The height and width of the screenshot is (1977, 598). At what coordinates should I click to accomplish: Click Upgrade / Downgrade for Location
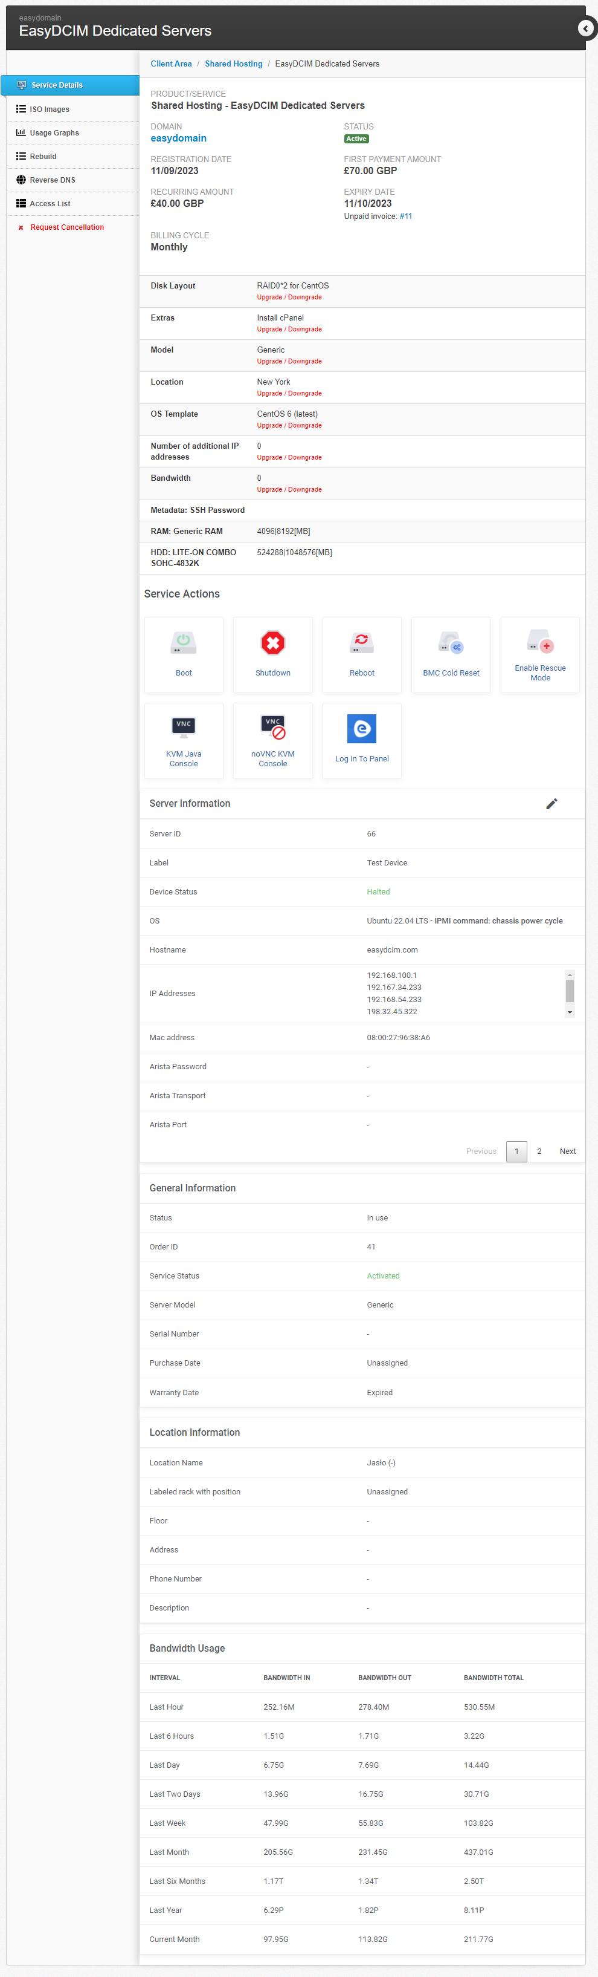coord(289,394)
